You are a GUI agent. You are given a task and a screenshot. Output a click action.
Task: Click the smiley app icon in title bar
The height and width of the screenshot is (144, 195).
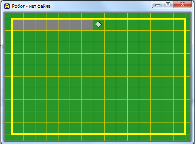[x=7, y=6]
